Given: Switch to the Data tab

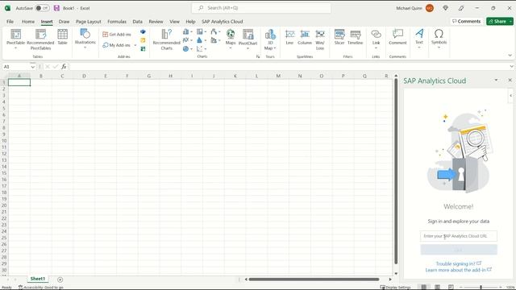Looking at the screenshot, I should pos(138,22).
